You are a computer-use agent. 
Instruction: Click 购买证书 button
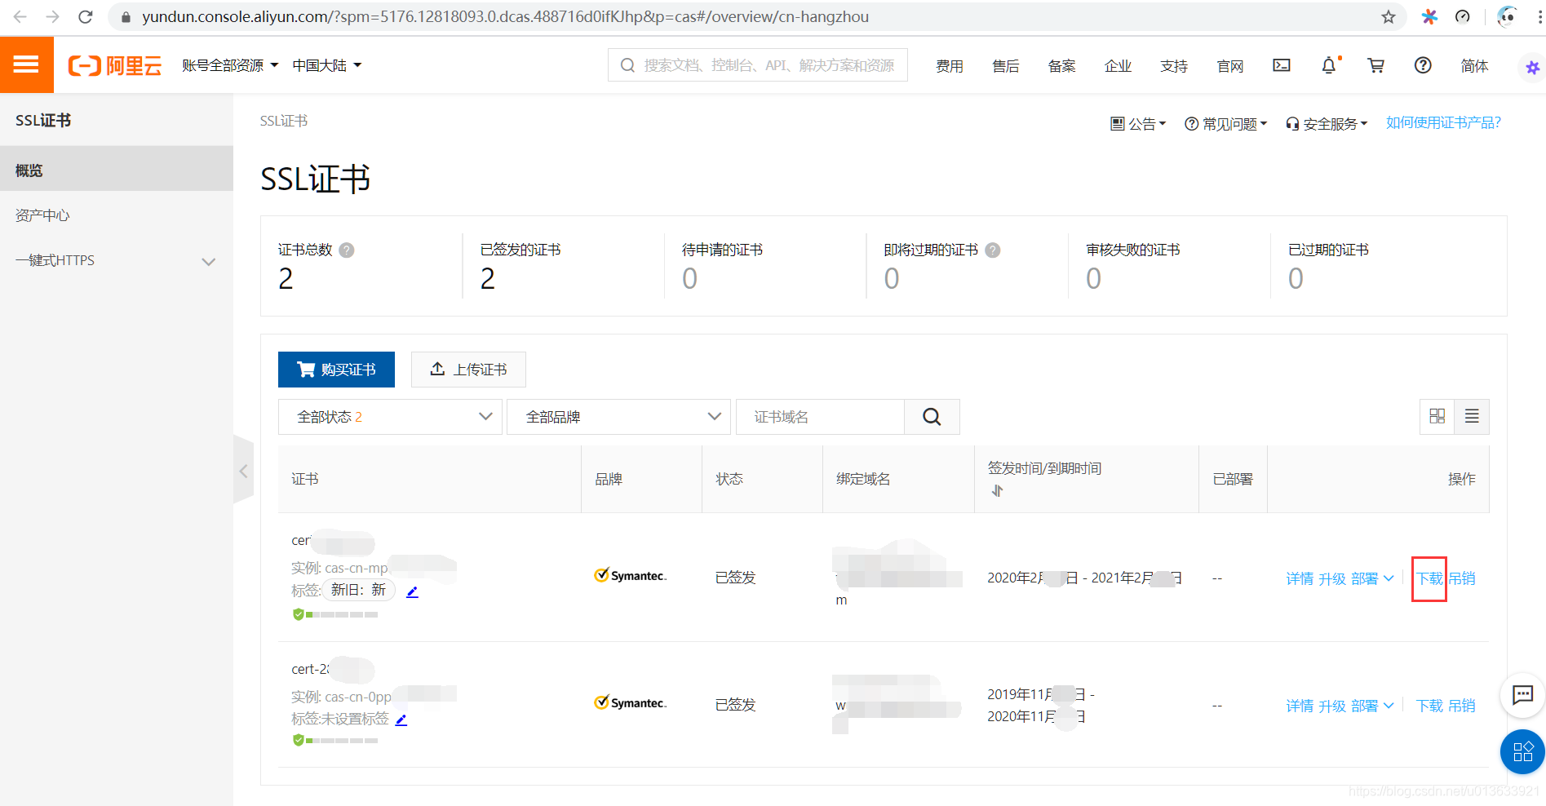[x=336, y=370]
